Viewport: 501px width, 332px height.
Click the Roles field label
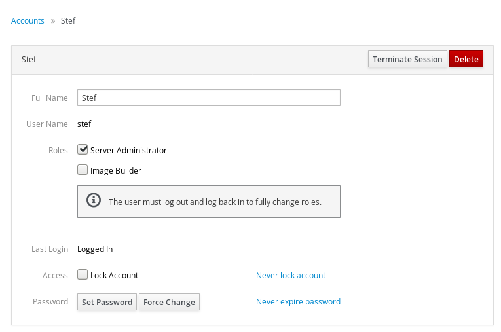[58, 150]
